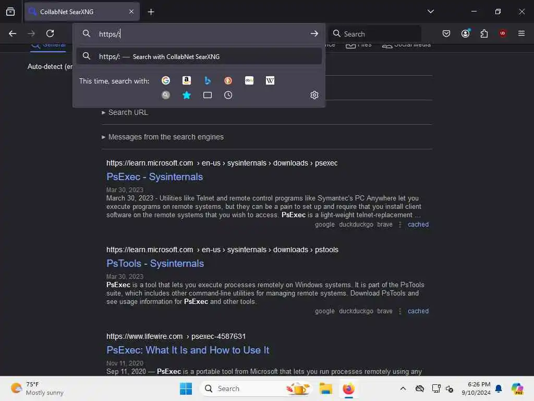Screen dimensions: 534x401
Task: Click the 'brave' label on PsExec result
Action: pyautogui.click(x=384, y=225)
